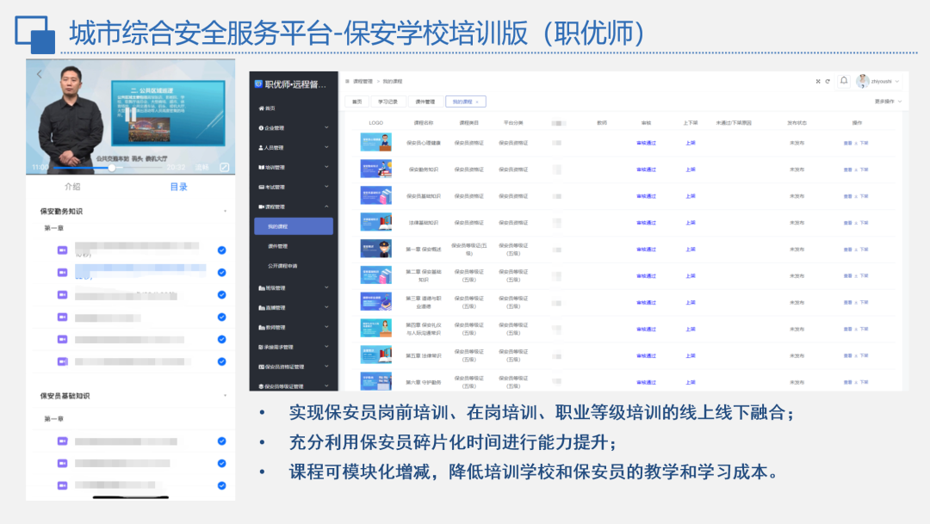Open the 保安员心理健康 course thumbnail

click(376, 143)
